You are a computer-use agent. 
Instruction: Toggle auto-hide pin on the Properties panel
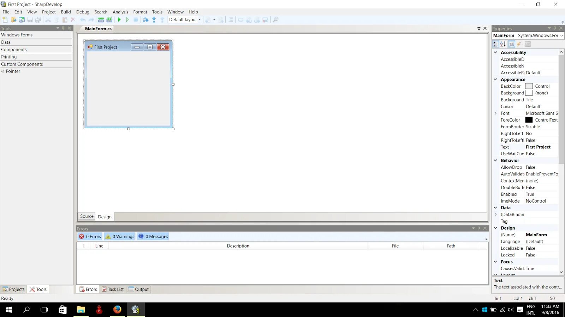[x=555, y=28]
